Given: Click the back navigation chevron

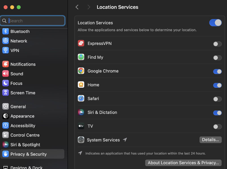Looking at the screenshot, I should (x=77, y=7).
